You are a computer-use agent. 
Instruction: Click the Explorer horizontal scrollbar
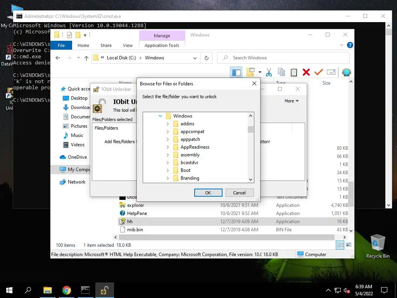226,237
